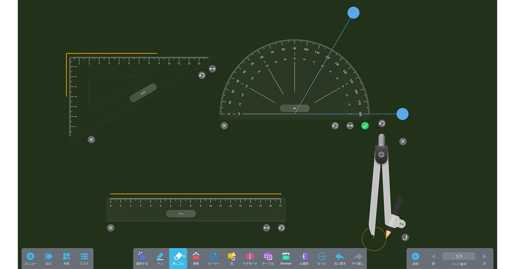
Task: Click 元に戻す undo
Action: 340,259
